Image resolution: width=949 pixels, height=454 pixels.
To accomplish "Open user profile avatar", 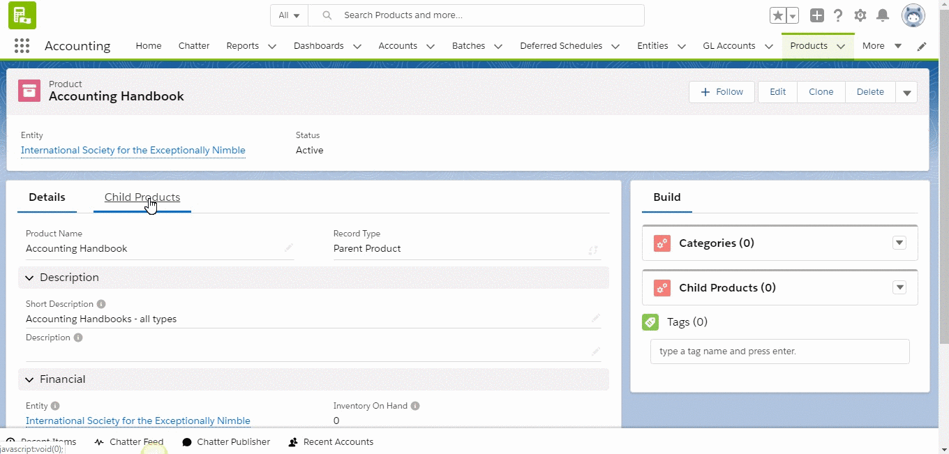I will [x=913, y=15].
